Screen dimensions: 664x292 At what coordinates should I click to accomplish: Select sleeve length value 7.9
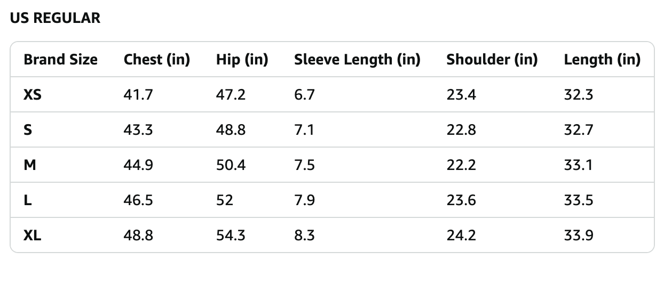[x=304, y=200]
